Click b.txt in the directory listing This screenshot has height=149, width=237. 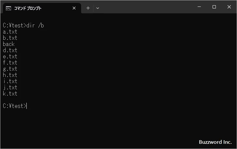coord(10,38)
